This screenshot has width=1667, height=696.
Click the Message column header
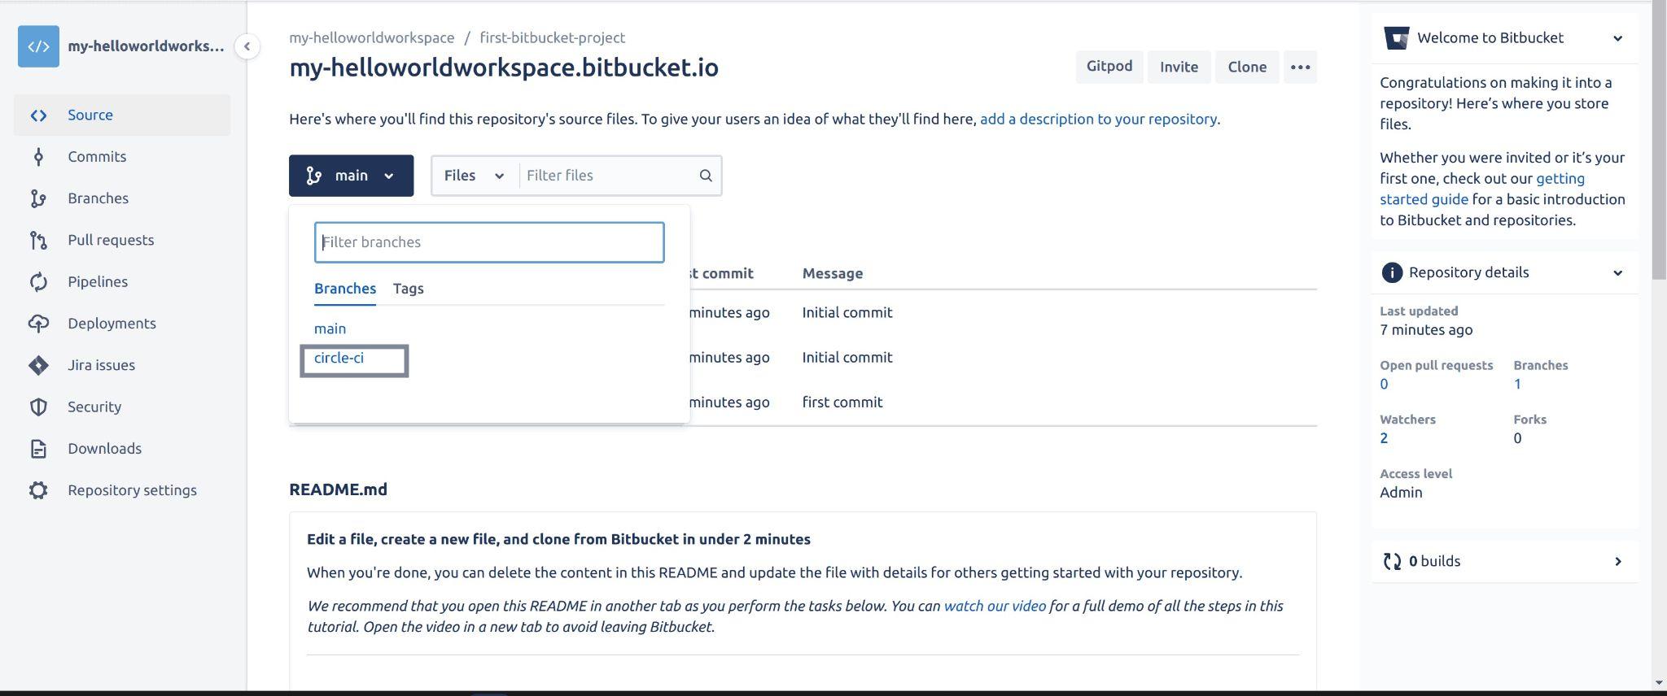[832, 274]
